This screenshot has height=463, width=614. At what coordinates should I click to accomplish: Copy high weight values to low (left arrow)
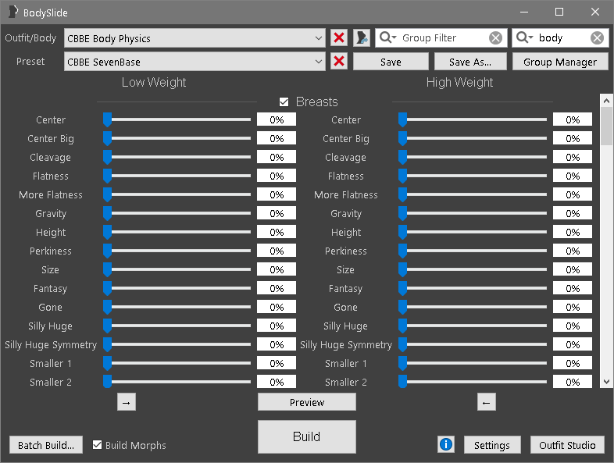487,402
